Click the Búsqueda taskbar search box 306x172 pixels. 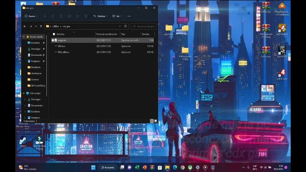click(108, 167)
